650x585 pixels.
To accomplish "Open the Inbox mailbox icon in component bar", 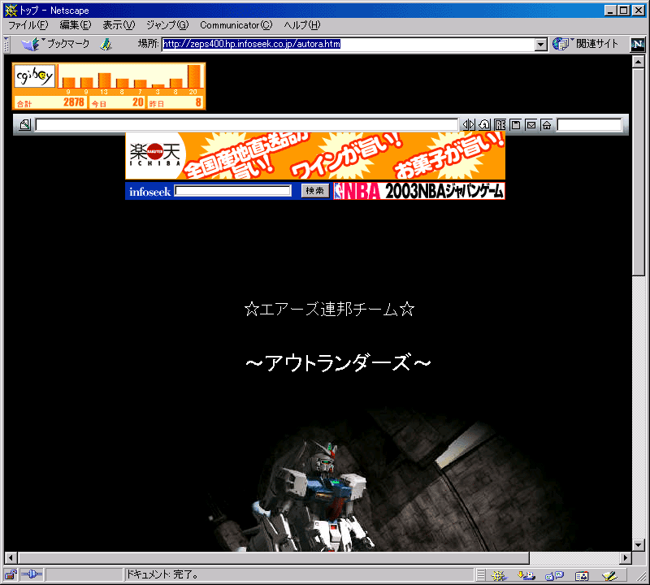I will (526, 575).
